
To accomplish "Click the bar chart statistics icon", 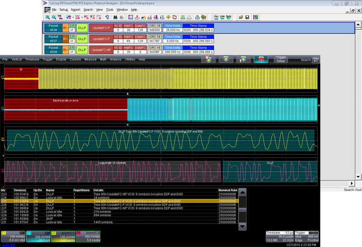I will pos(150,17).
